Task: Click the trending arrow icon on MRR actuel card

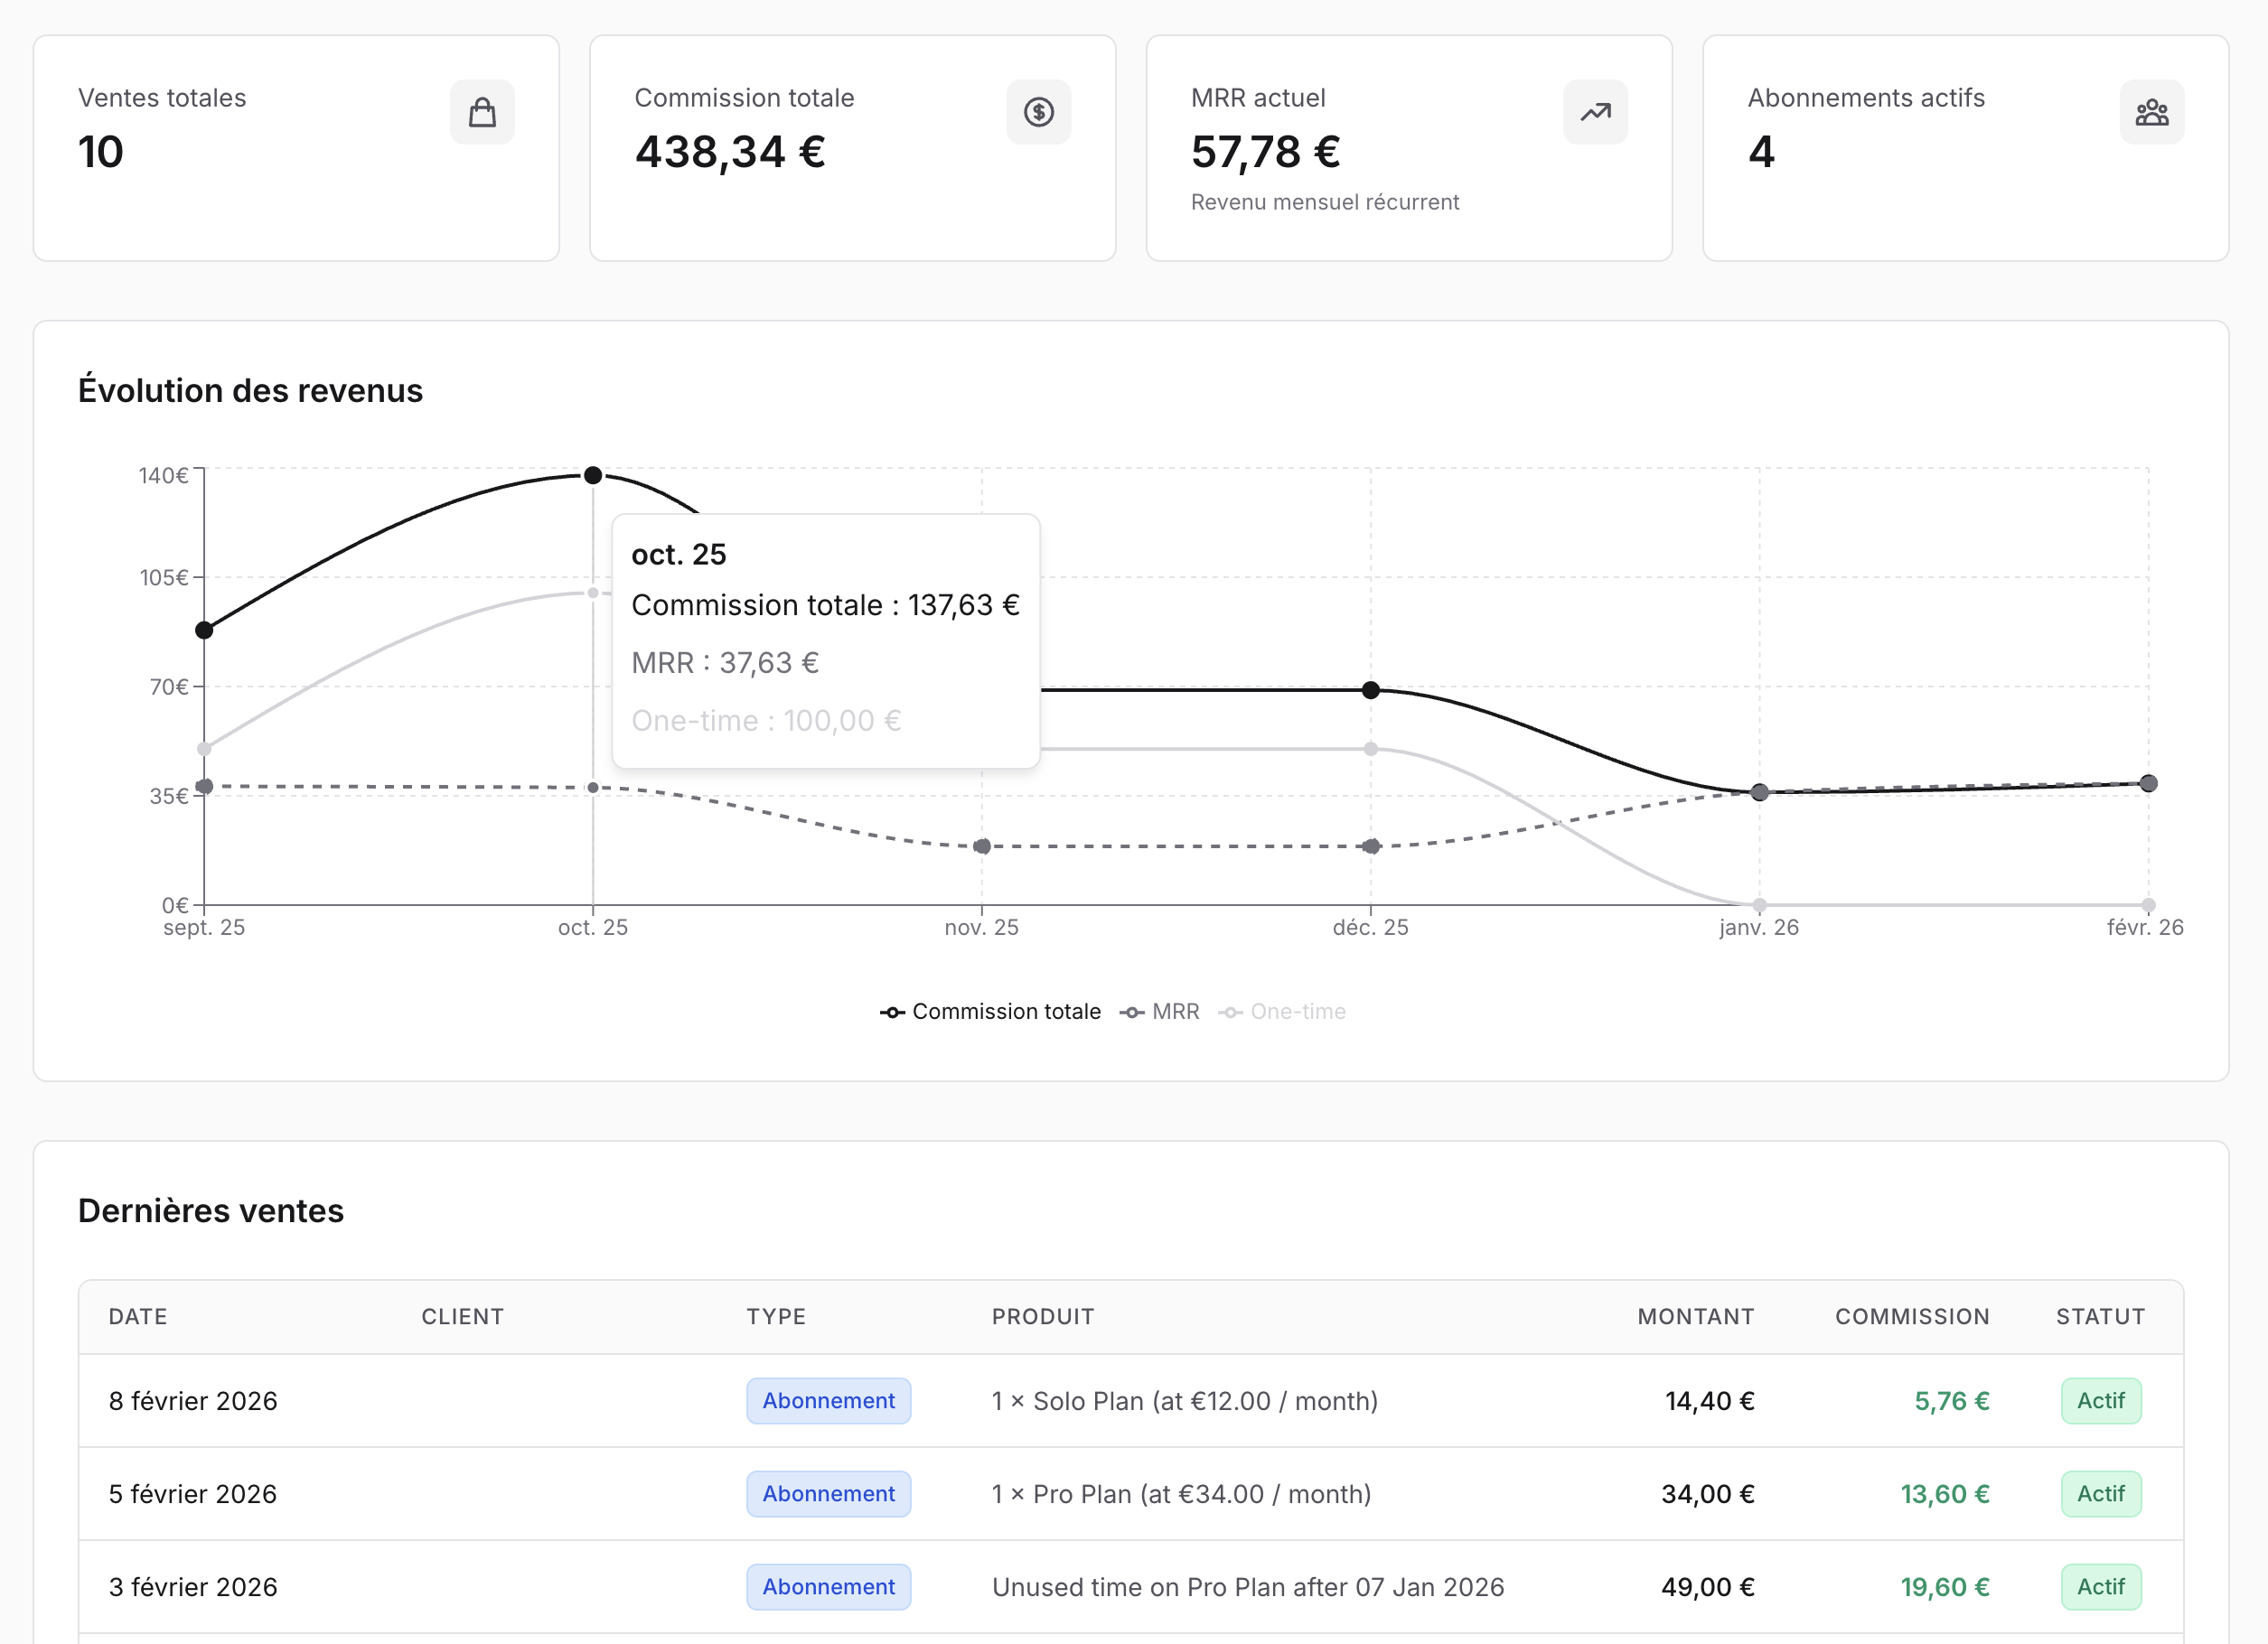Action: coord(1595,112)
